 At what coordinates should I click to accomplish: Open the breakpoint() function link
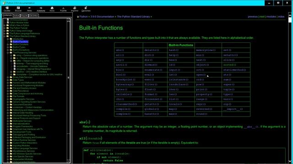[x=125, y=80]
